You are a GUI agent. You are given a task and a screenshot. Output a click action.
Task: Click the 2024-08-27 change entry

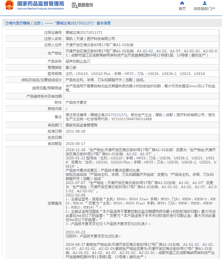pos(140,250)
